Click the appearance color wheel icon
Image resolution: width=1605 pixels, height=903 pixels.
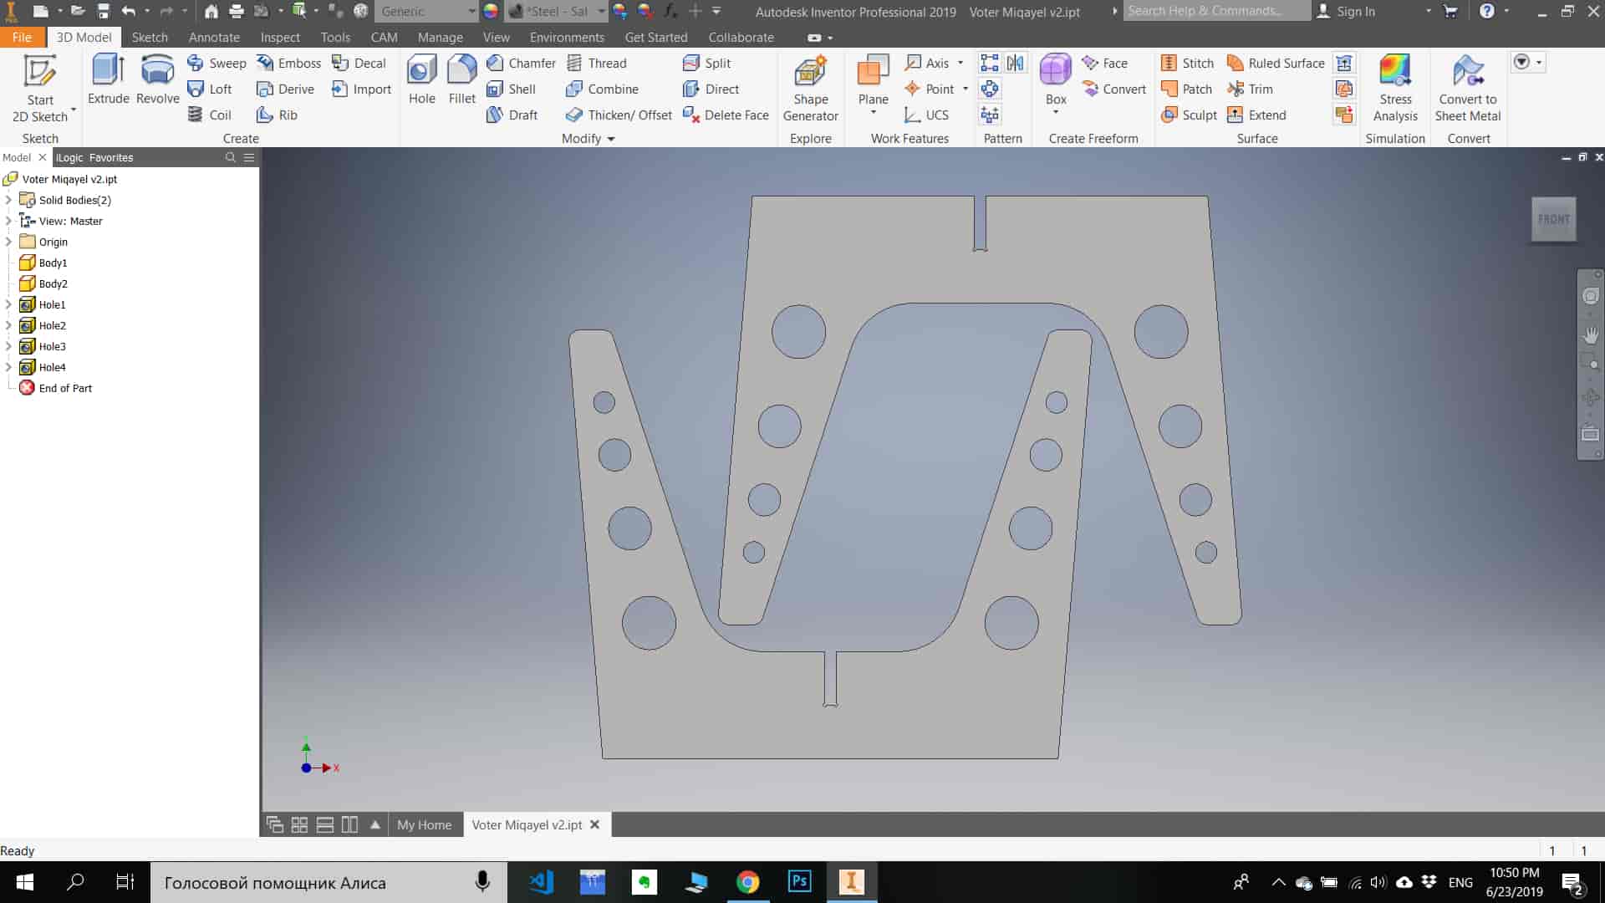coord(491,12)
